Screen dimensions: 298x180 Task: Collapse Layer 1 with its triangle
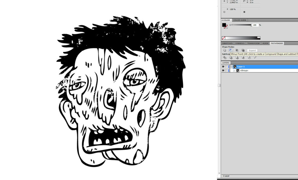coord(231,67)
